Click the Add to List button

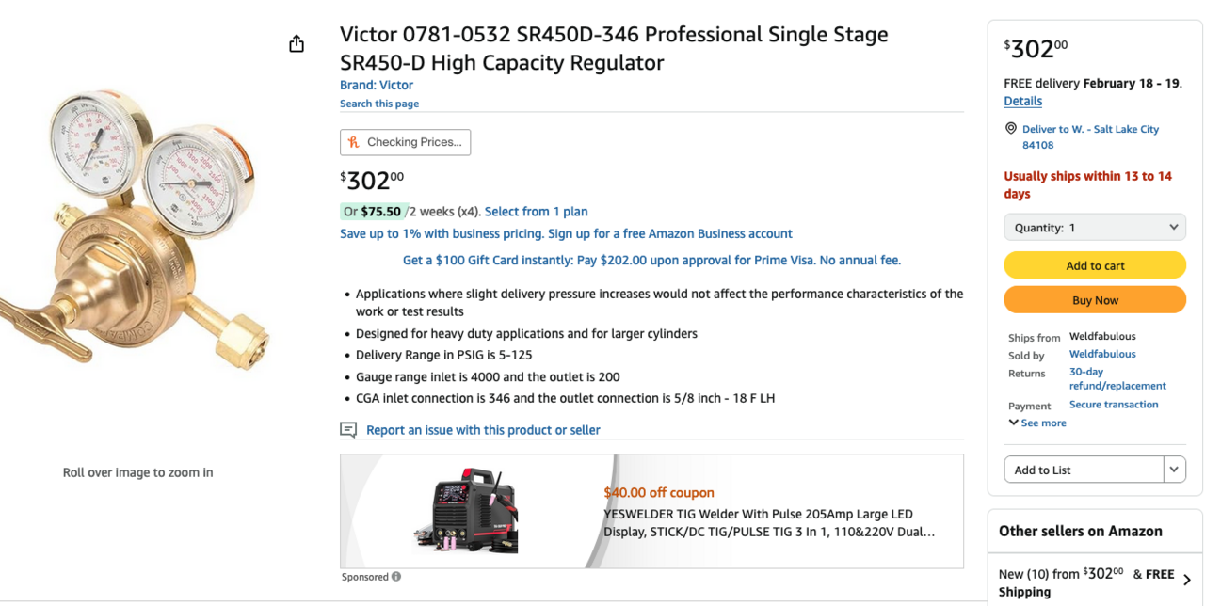tap(1084, 470)
